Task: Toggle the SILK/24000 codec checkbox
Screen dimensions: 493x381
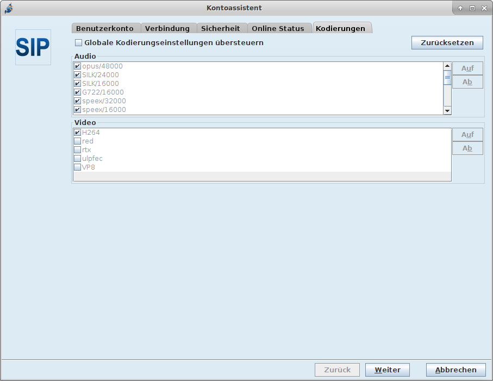Action: (77, 75)
